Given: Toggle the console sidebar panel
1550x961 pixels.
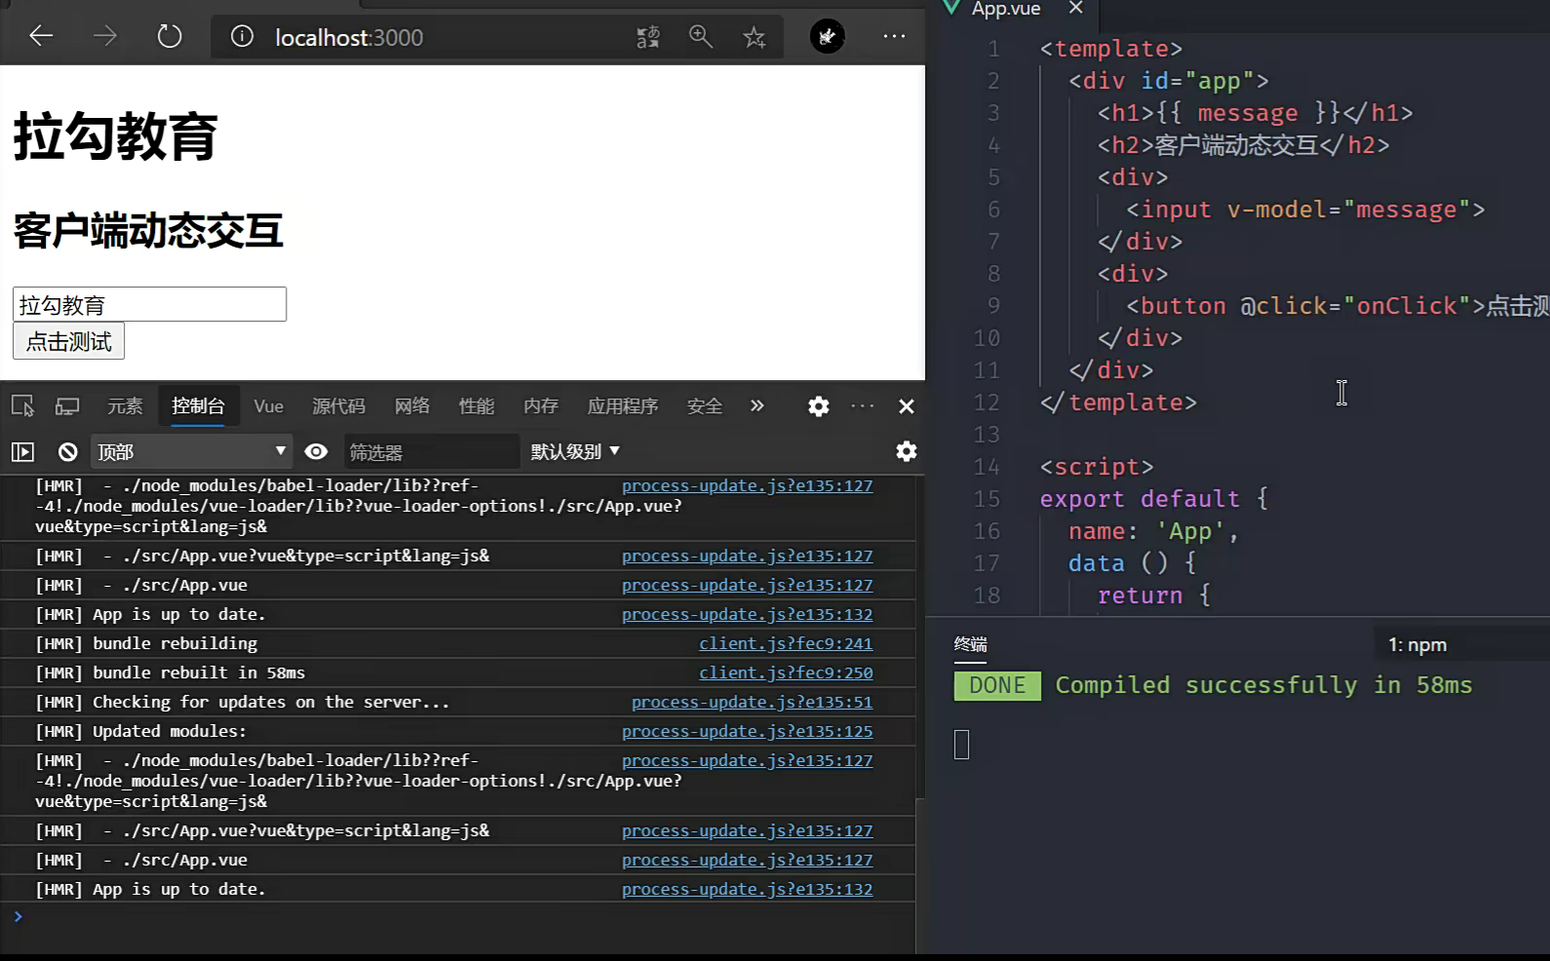Looking at the screenshot, I should [22, 452].
